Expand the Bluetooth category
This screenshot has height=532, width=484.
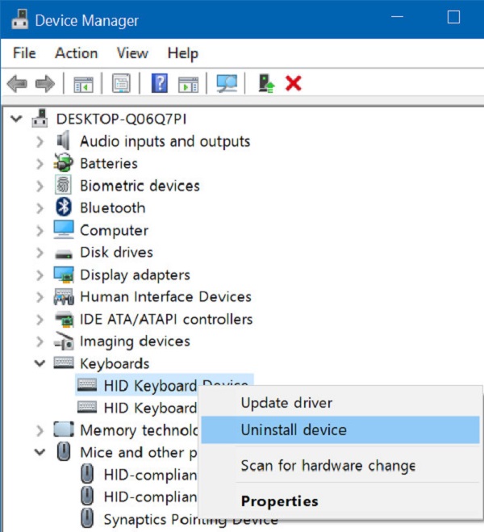(x=40, y=208)
